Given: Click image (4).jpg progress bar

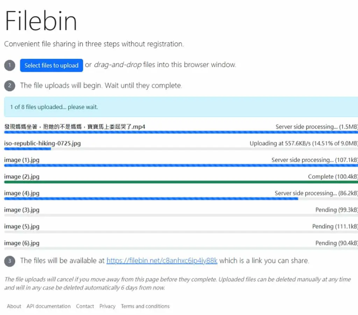Looking at the screenshot, I should tap(181, 199).
